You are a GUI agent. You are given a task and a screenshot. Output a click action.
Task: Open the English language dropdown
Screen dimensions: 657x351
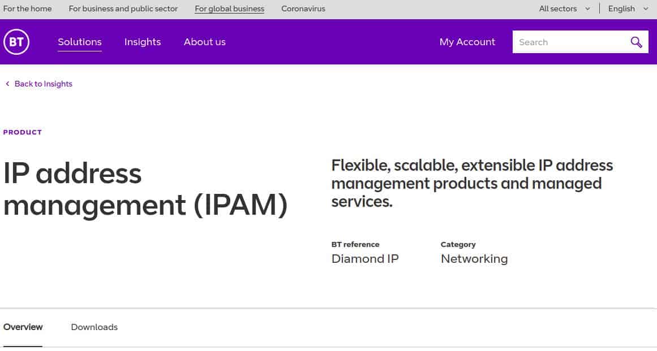(x=628, y=9)
